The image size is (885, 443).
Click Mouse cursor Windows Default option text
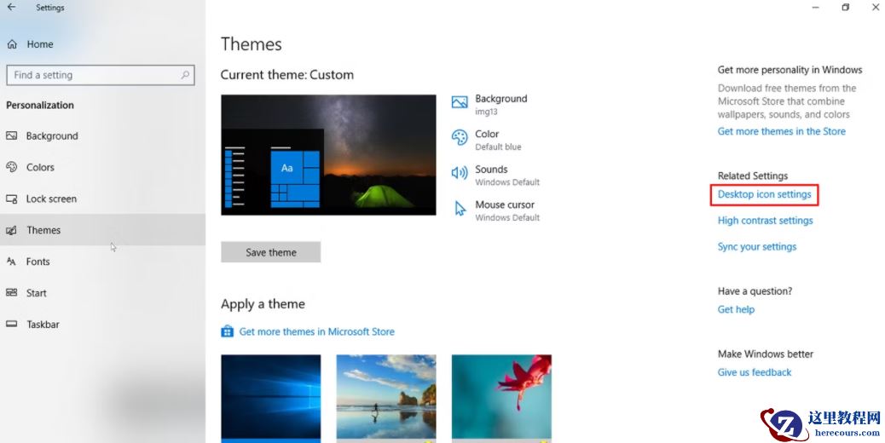point(506,210)
